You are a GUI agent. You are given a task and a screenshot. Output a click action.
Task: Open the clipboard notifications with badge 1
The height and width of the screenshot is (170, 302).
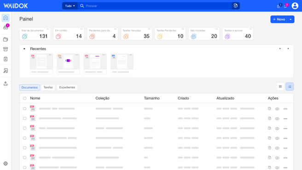point(279,6)
